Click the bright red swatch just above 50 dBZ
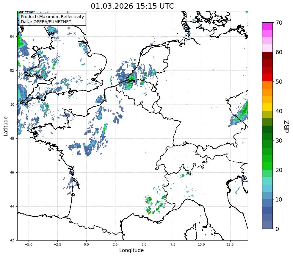Viewport: 293px width, 256px height. tap(267, 78)
